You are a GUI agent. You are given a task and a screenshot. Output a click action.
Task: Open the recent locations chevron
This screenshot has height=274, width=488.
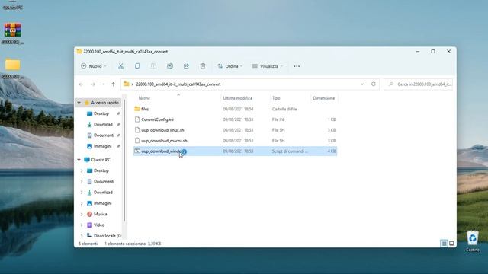(103, 84)
